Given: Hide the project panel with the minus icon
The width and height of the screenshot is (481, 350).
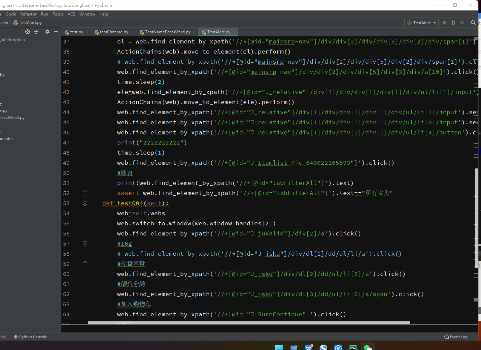Looking at the screenshot, I should (x=56, y=32).
